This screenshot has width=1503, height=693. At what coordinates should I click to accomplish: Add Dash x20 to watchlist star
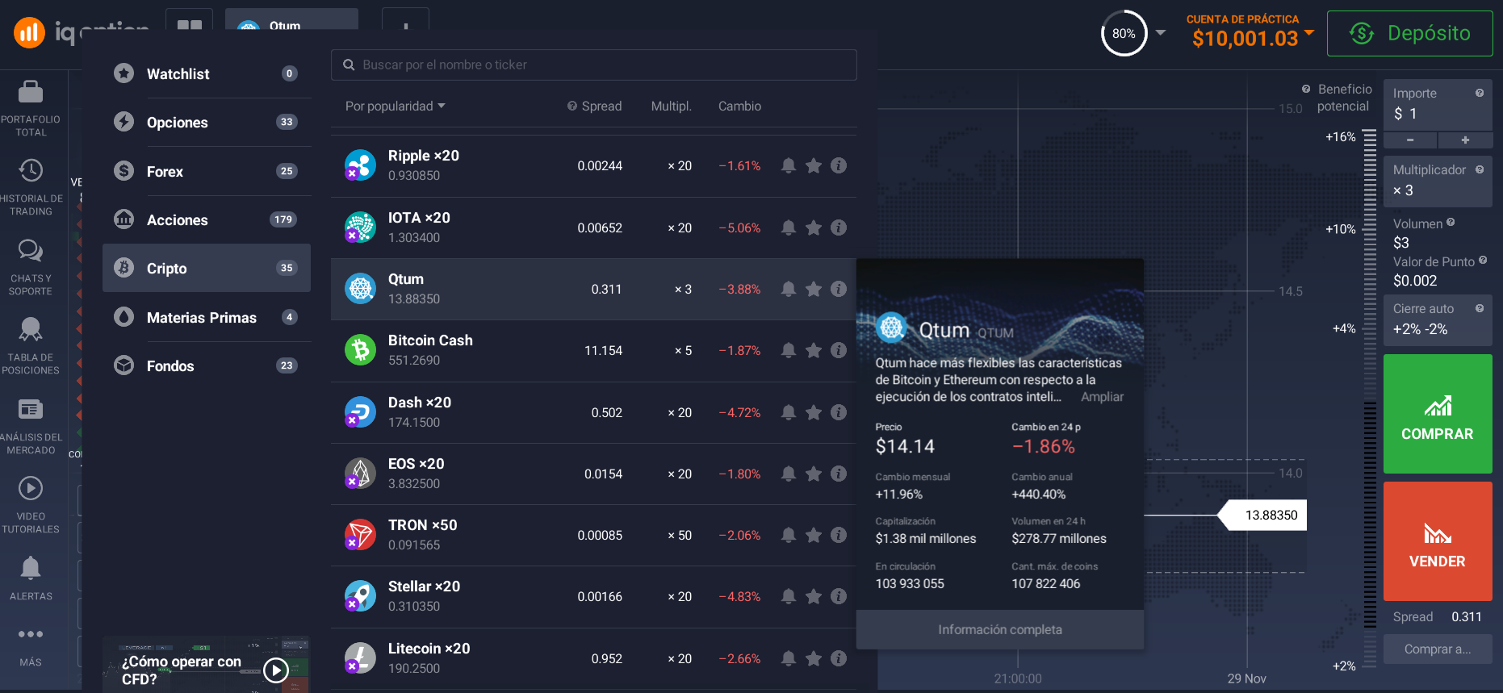[x=814, y=412]
